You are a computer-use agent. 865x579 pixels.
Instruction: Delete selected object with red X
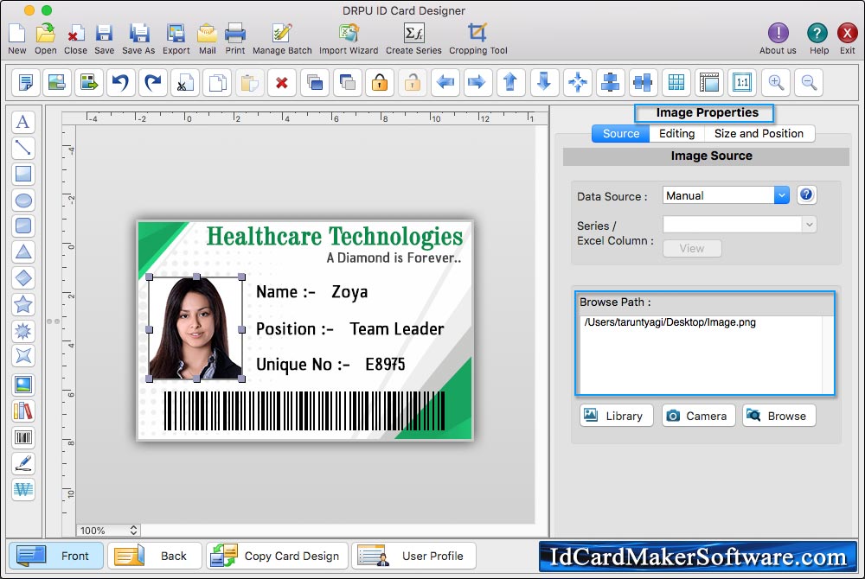point(282,83)
